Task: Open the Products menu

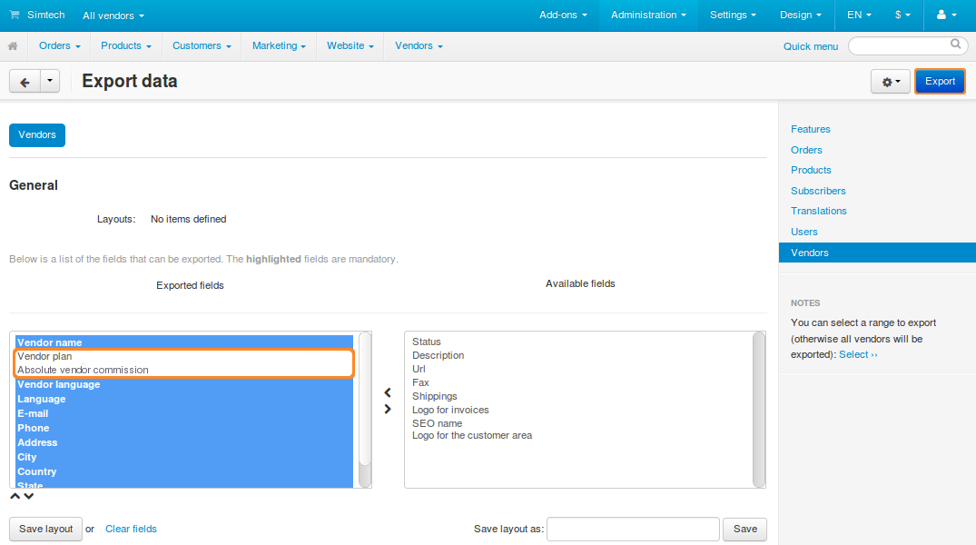Action: (126, 46)
